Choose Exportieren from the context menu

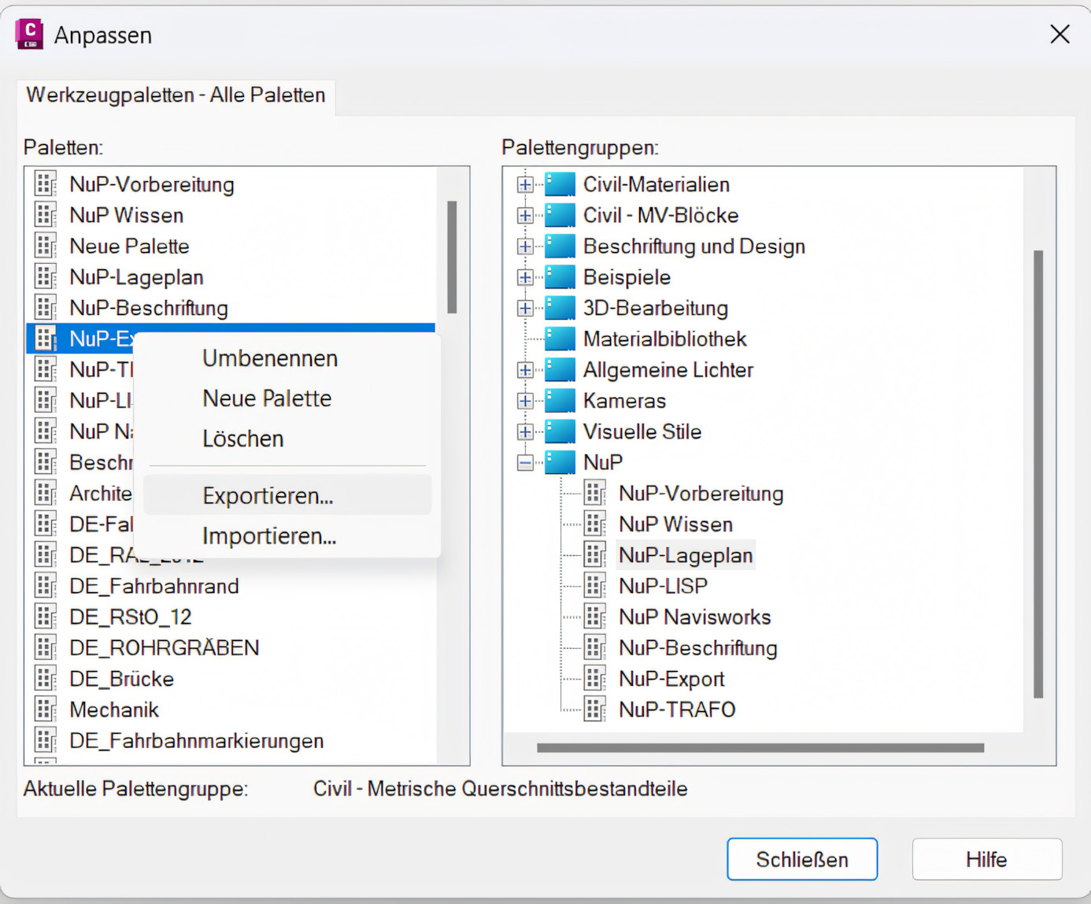pos(268,495)
